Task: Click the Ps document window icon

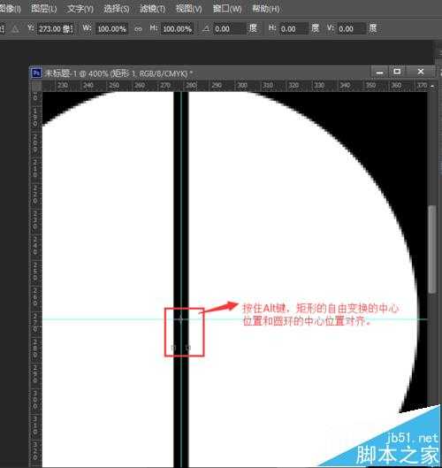Action: pos(36,73)
